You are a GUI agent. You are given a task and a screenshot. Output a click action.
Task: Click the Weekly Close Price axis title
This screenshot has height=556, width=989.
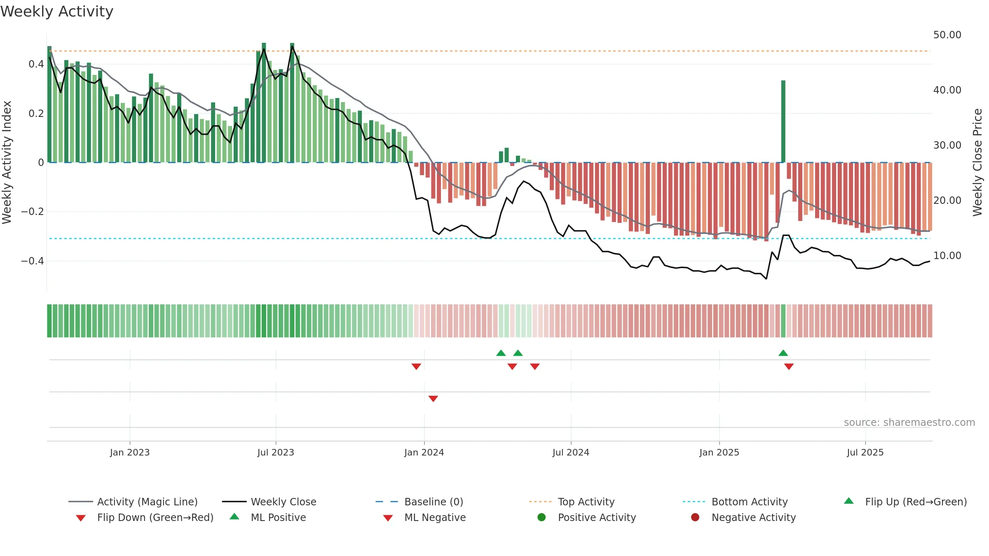coord(977,163)
